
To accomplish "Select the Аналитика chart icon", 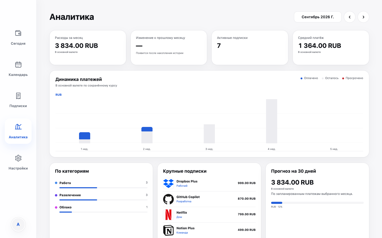I will point(18,127).
